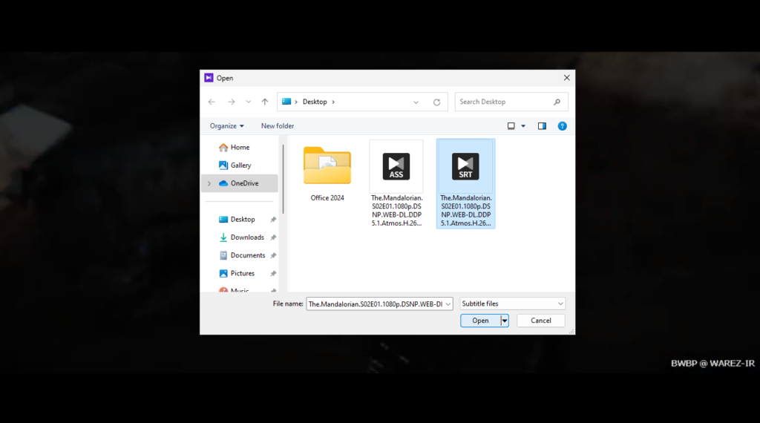760x423 pixels.
Task: Click the Home item in sidebar
Action: click(x=240, y=148)
